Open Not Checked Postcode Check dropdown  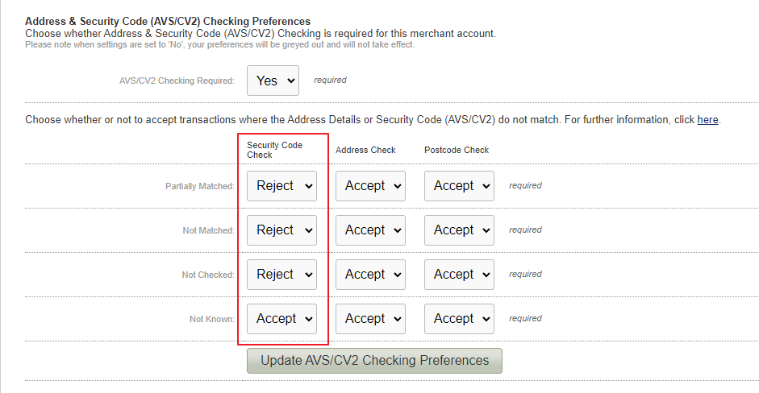[x=460, y=275]
